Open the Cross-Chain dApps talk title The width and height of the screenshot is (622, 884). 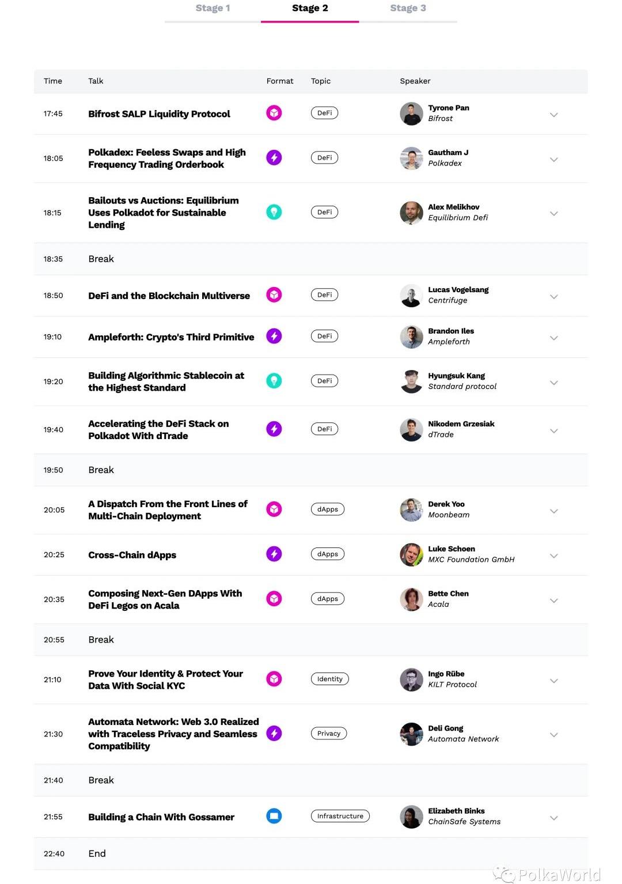132,555
